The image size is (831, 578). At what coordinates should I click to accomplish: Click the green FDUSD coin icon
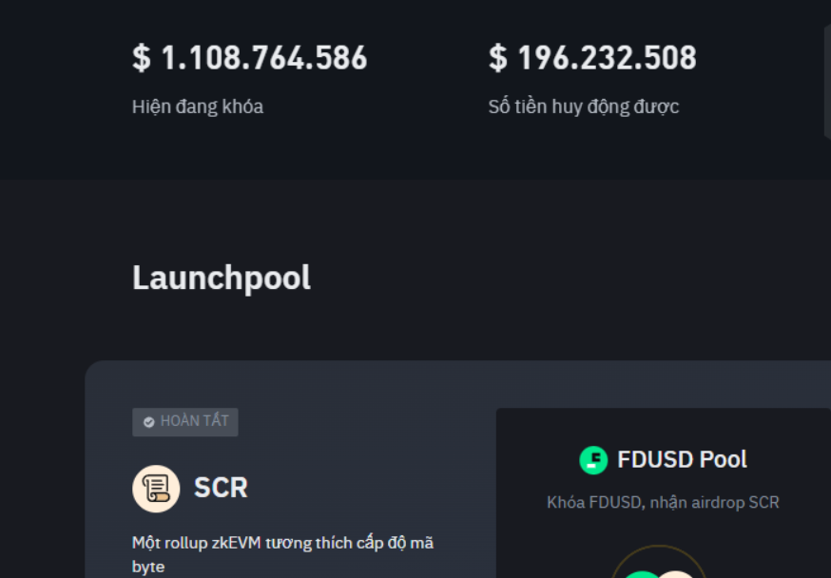point(593,460)
